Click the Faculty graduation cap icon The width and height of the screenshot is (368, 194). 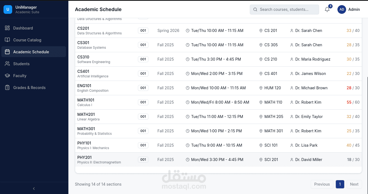[7, 76]
